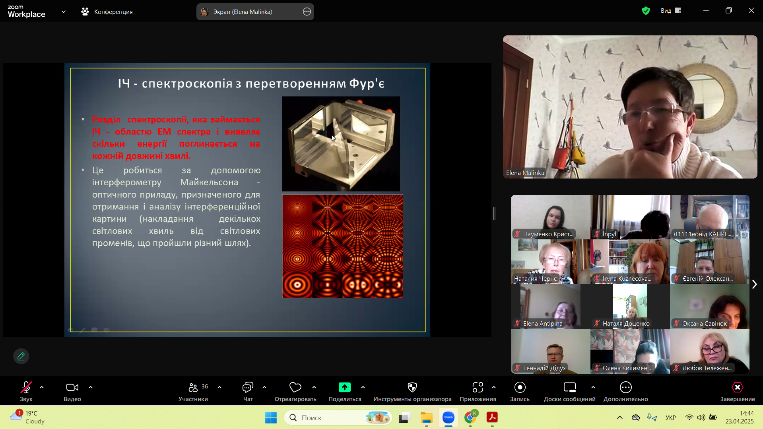
Task: Expand chat options arrow
Action: [264, 387]
